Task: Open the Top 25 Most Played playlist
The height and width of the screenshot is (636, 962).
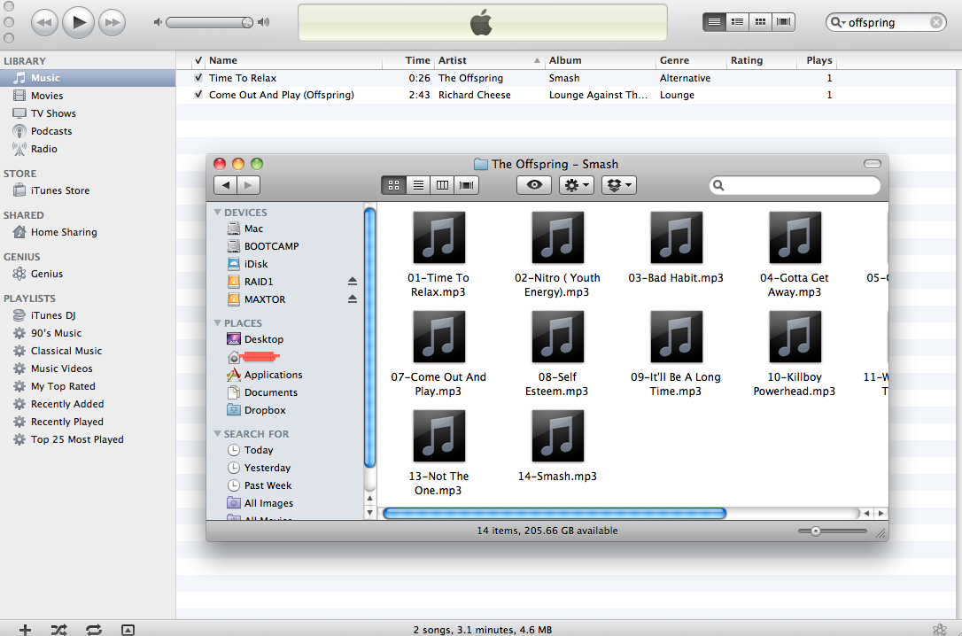Action: click(x=88, y=439)
